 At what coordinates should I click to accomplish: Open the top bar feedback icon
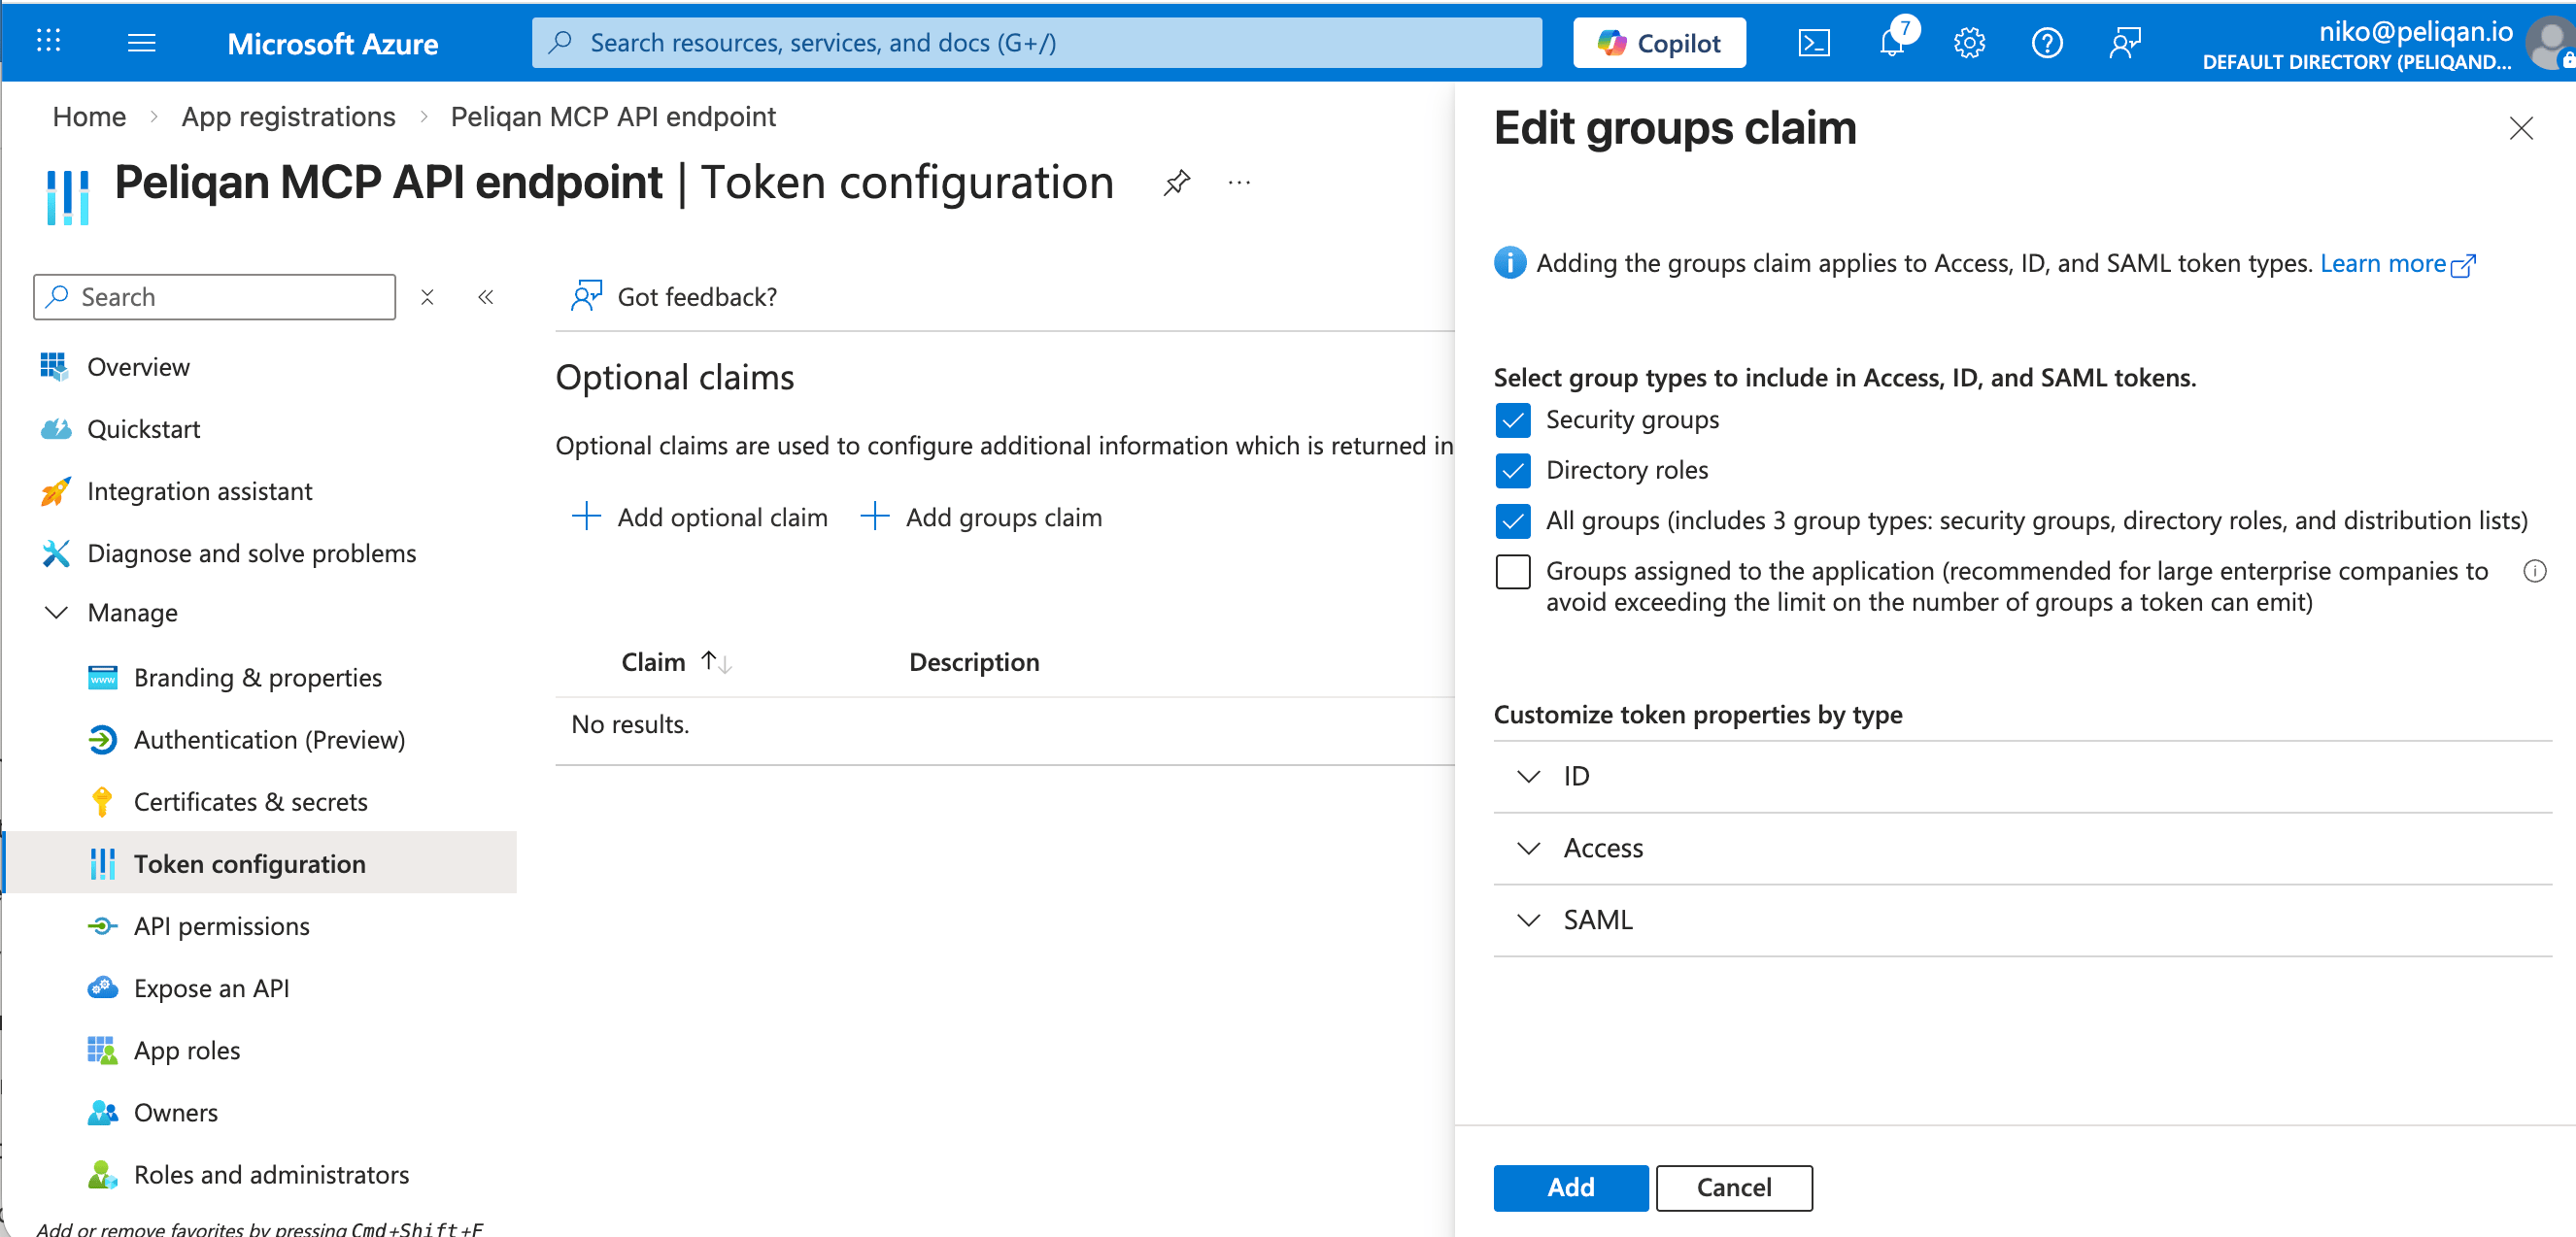tap(2124, 43)
